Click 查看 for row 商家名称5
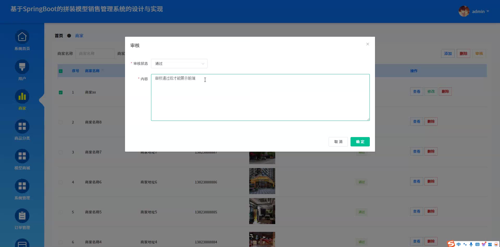This screenshot has width=500, height=247. point(417,211)
